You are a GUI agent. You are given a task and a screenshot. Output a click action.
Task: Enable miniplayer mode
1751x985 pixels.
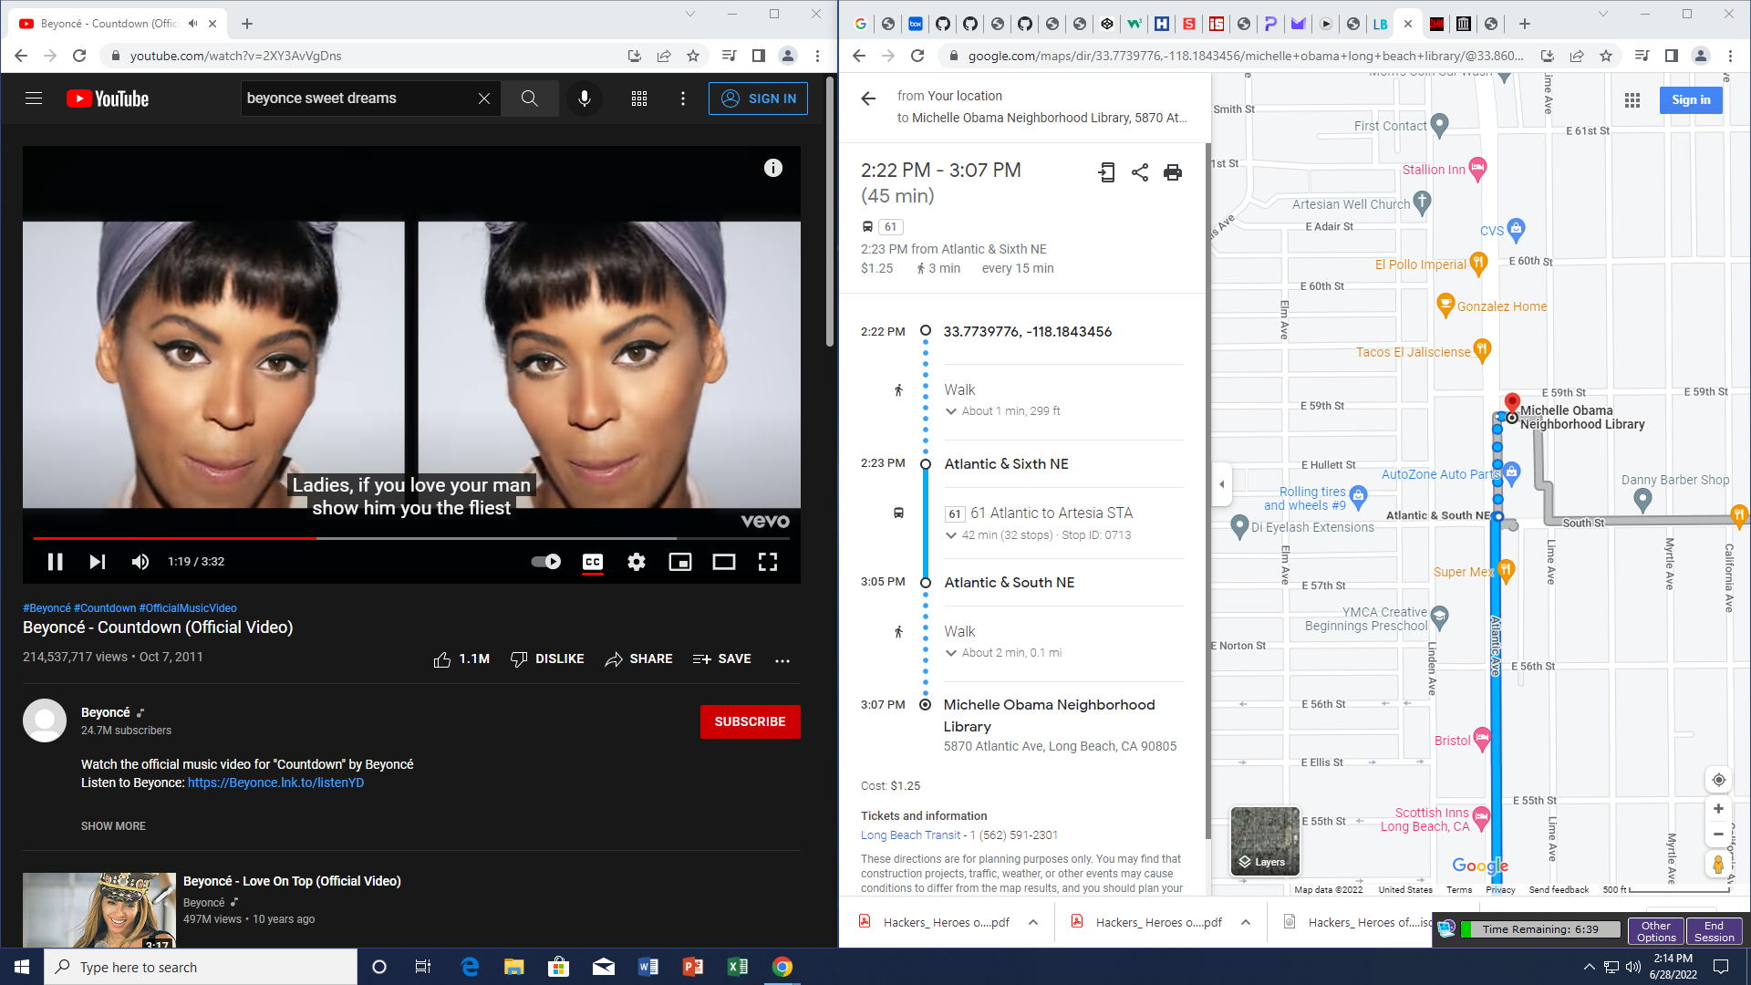(680, 562)
